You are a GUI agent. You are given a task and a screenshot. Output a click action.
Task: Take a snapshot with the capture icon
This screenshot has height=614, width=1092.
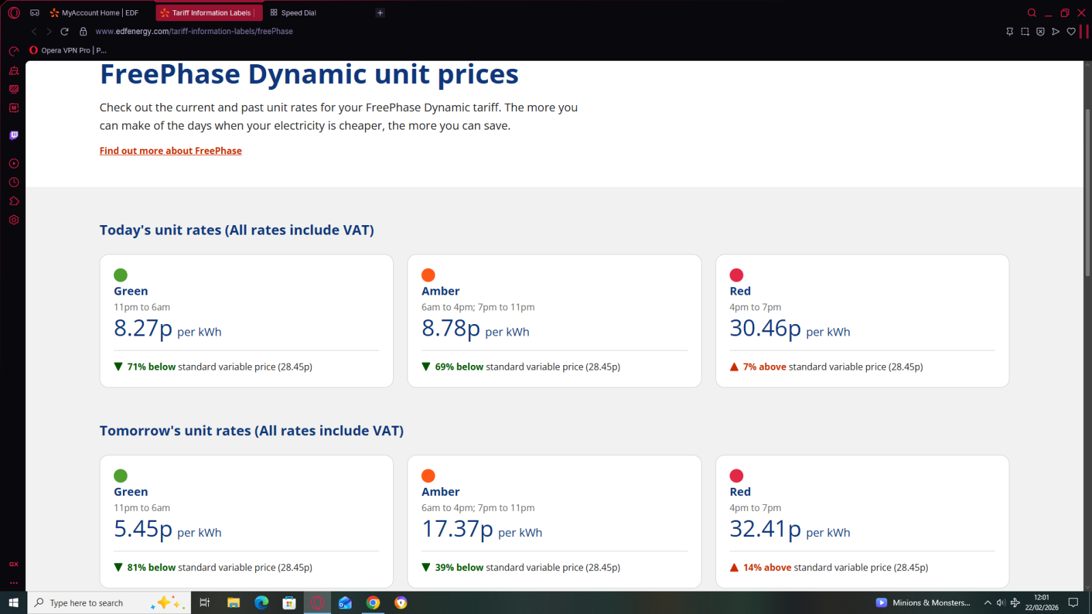1024,31
